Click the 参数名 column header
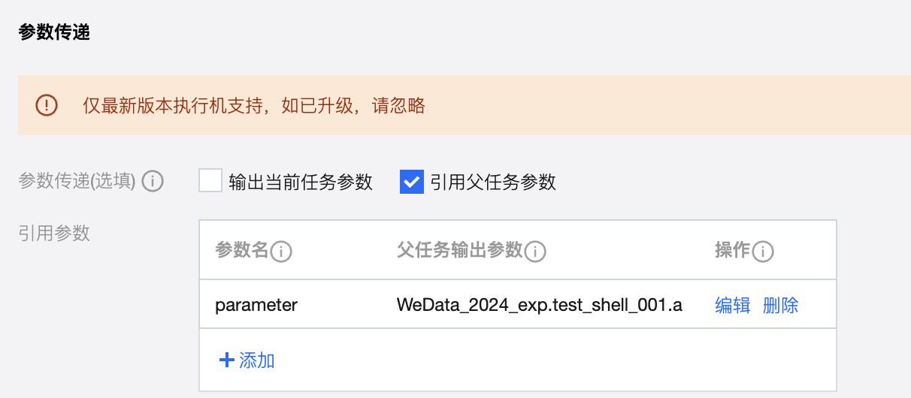 click(241, 251)
